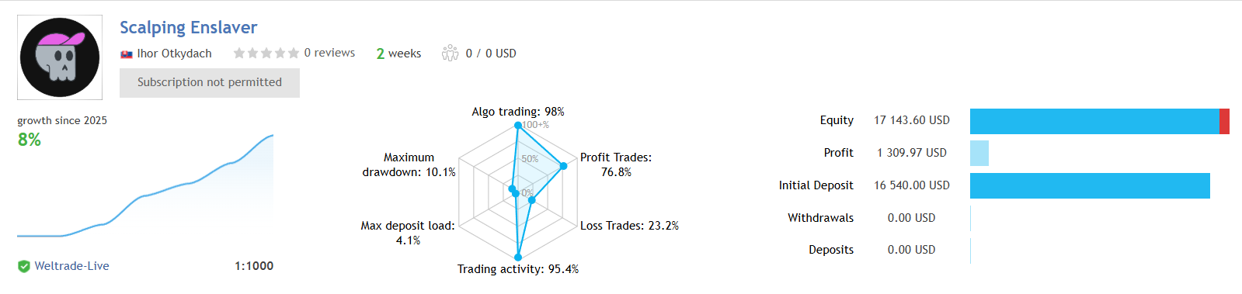Click the growth line chart

145,186
